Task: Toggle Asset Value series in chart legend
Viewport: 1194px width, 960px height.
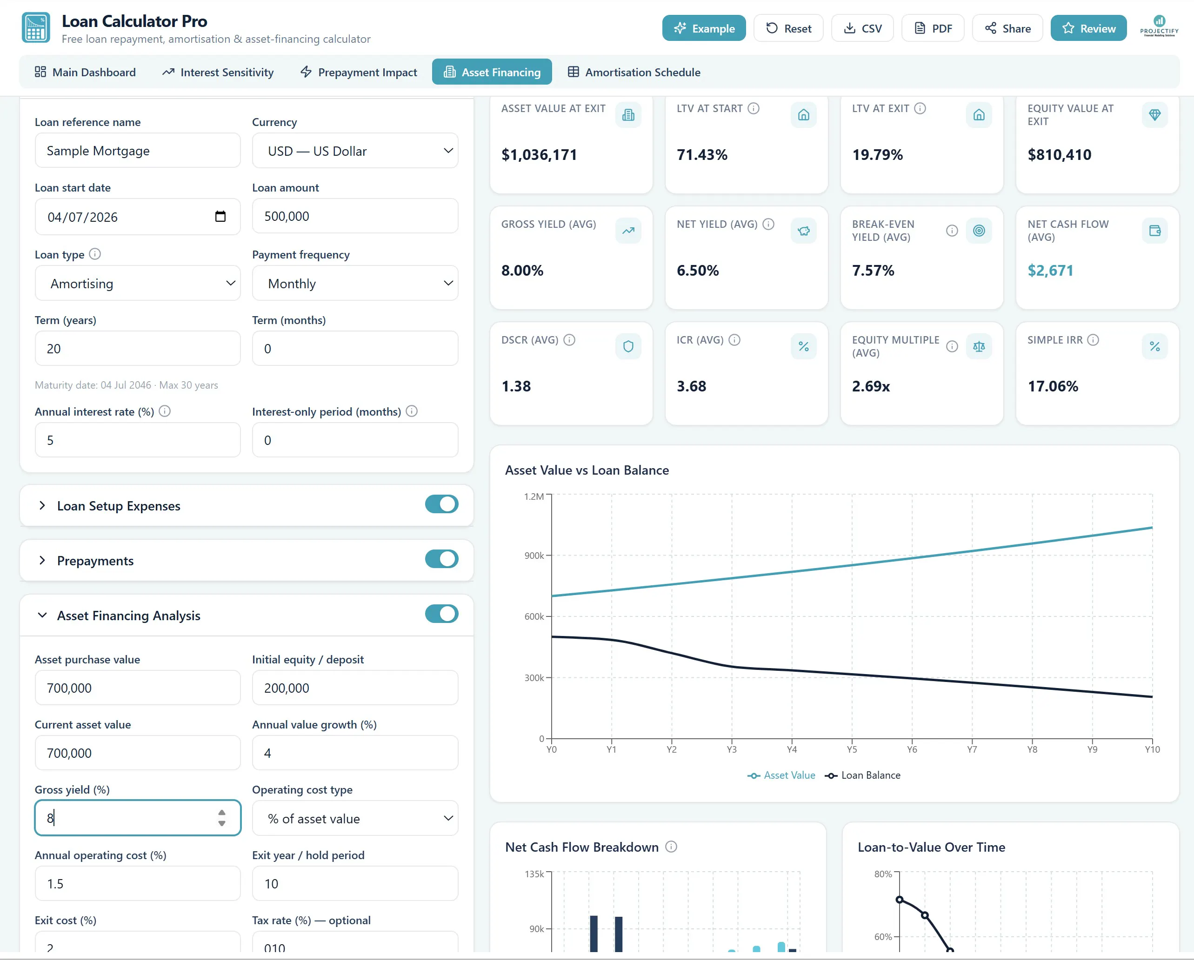Action: (x=781, y=775)
